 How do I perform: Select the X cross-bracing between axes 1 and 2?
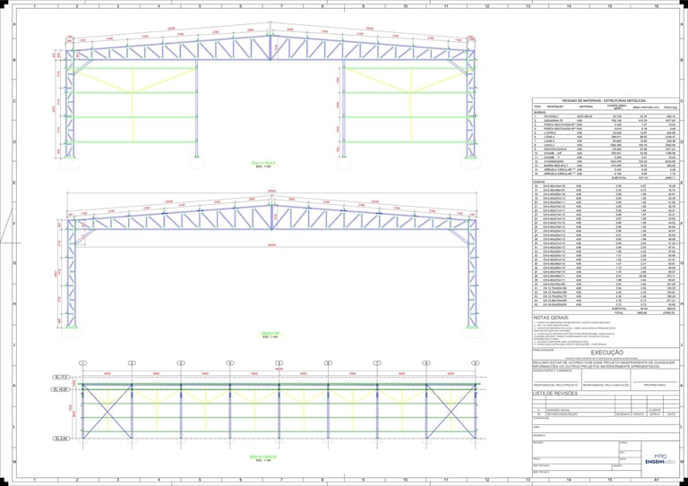[x=107, y=412]
